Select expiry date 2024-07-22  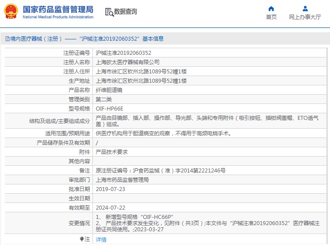tap(110, 207)
